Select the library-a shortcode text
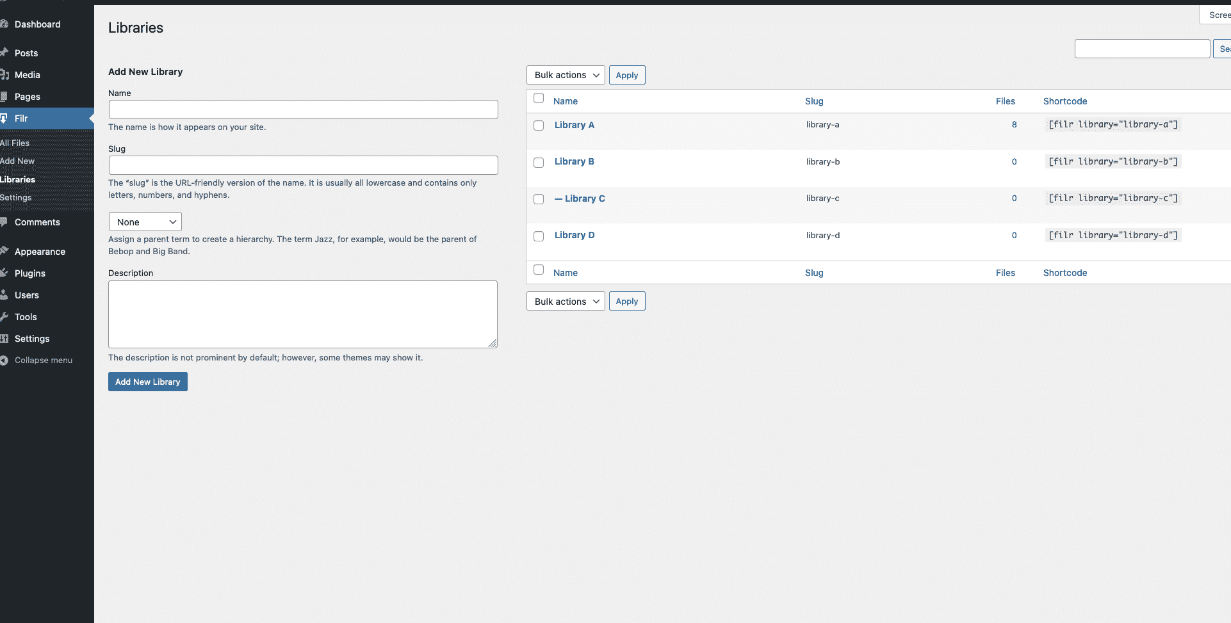The image size is (1231, 623). (x=1113, y=125)
